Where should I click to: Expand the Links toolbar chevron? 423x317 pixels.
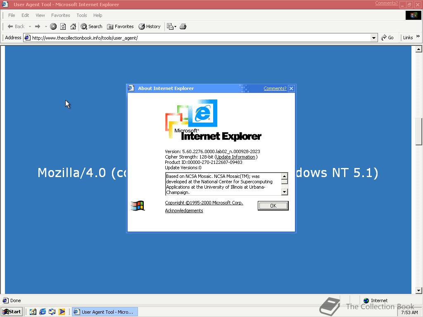[418, 36]
